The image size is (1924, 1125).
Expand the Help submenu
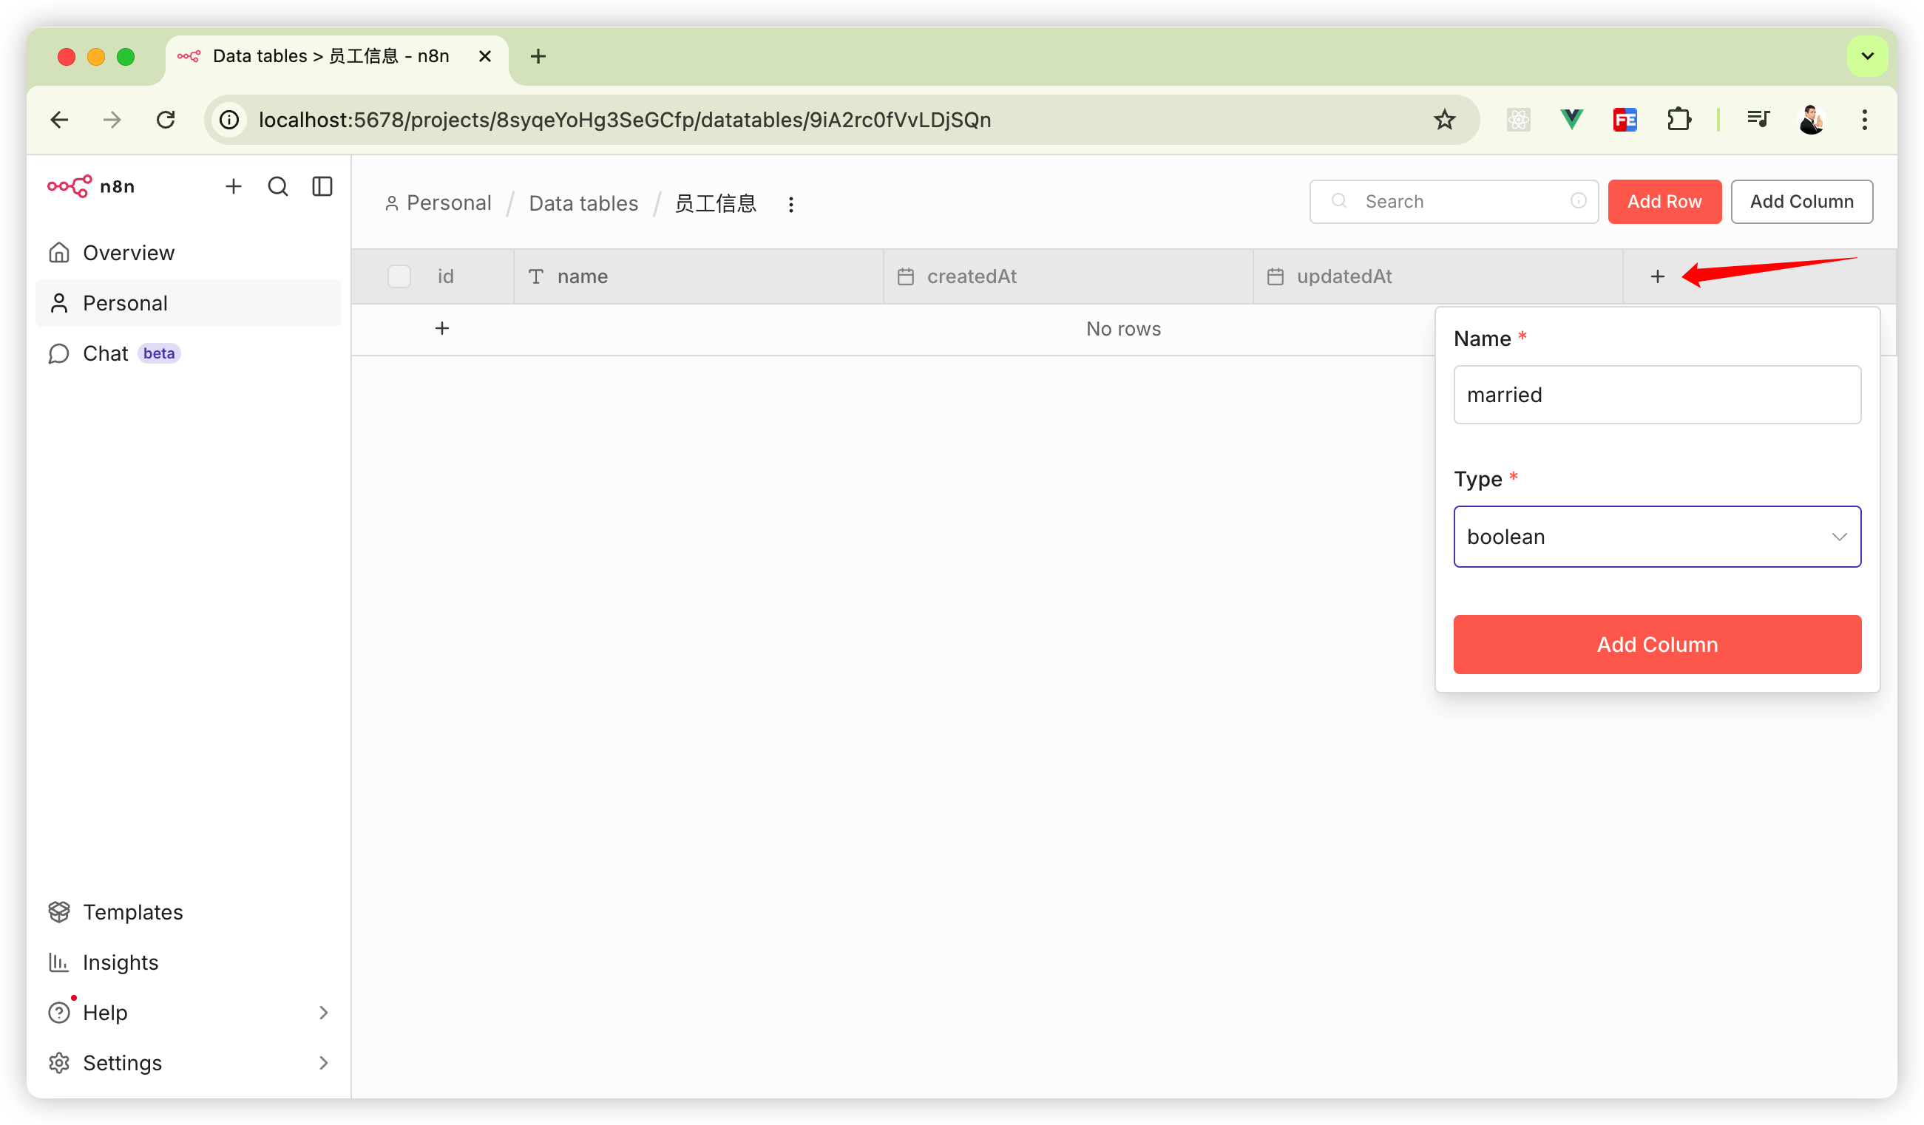pos(323,1012)
